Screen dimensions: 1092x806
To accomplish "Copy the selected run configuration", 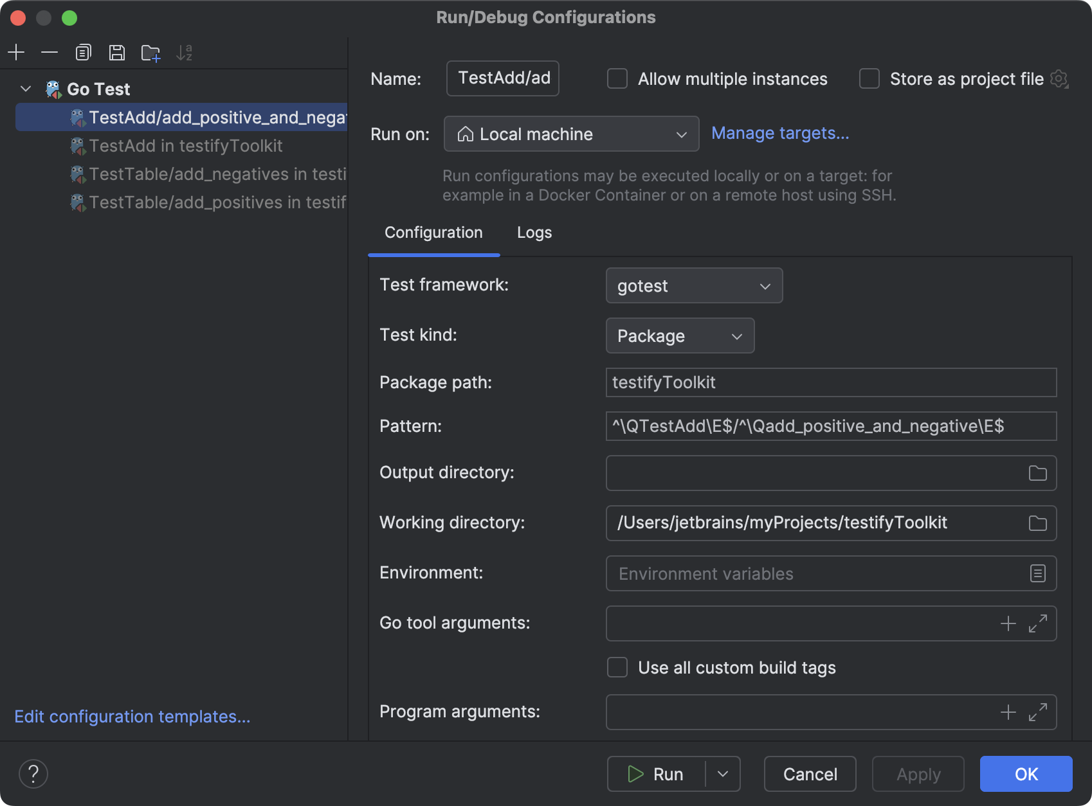I will (83, 52).
